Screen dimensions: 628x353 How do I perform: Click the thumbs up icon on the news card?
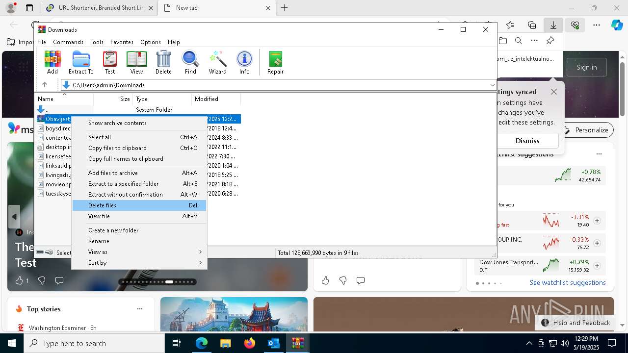coord(19,280)
